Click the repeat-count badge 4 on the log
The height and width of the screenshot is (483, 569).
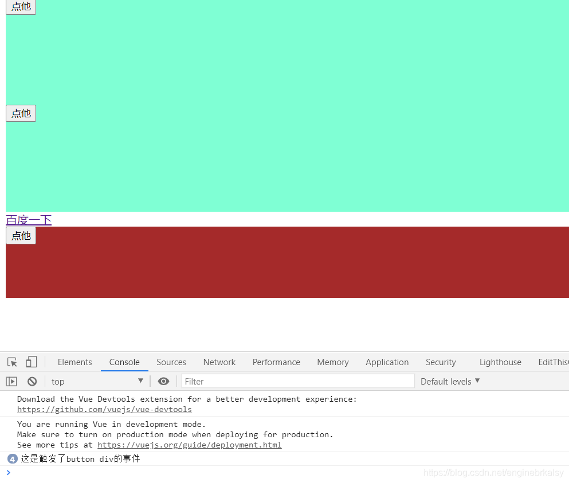13,459
